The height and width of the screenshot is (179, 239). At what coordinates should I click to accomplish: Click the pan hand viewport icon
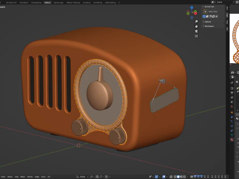(x=196, y=26)
